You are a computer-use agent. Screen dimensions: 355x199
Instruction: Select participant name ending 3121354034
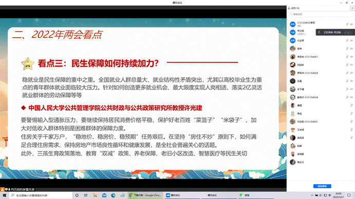(x=307, y=97)
